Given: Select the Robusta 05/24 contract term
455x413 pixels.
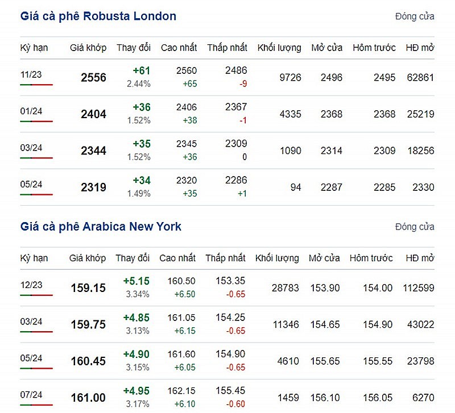Looking at the screenshot, I should click(31, 184).
